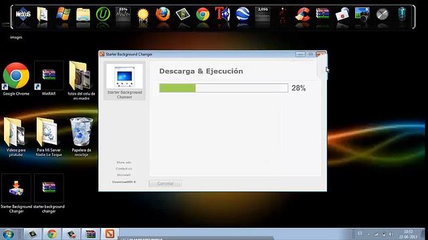Click the DownloadMR link at the bottom left
The width and height of the screenshot is (428, 240).
pos(124,182)
